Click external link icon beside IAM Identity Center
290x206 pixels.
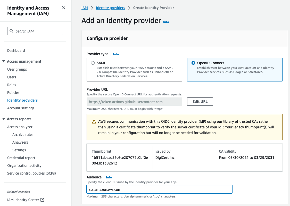42,200
